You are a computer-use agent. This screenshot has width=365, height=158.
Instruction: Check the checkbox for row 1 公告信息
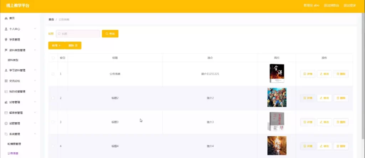click(x=53, y=74)
